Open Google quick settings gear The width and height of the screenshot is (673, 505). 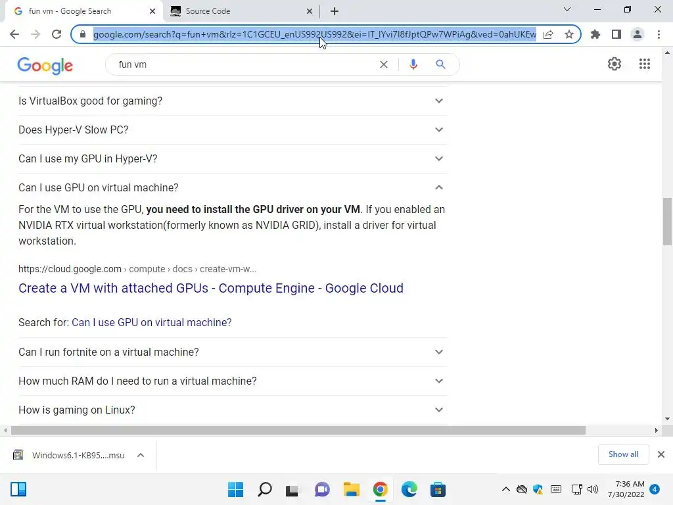coord(615,64)
